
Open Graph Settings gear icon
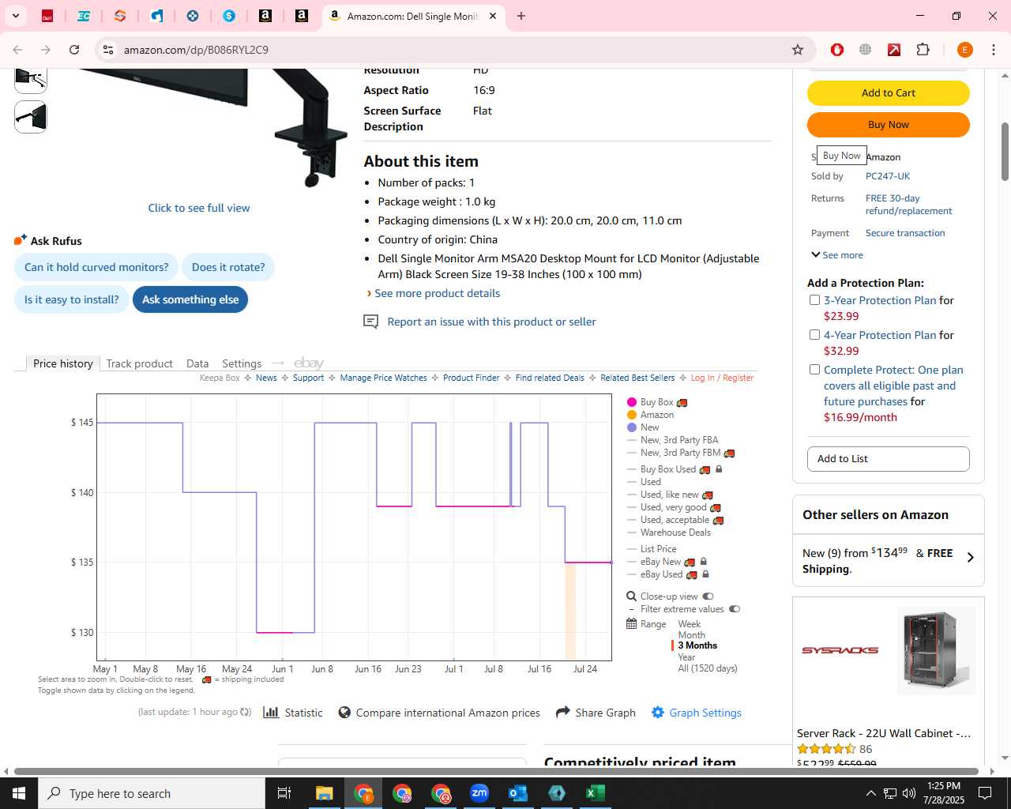pyautogui.click(x=658, y=713)
